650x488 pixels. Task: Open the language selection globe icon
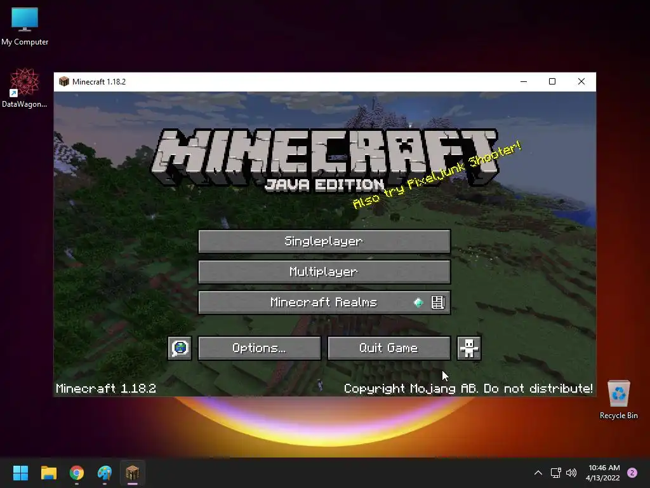pyautogui.click(x=180, y=348)
